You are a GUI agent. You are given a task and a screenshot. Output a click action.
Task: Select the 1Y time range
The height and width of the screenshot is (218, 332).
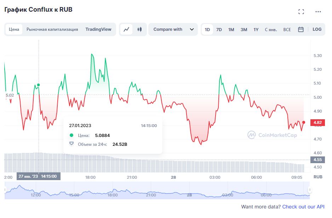click(x=256, y=29)
